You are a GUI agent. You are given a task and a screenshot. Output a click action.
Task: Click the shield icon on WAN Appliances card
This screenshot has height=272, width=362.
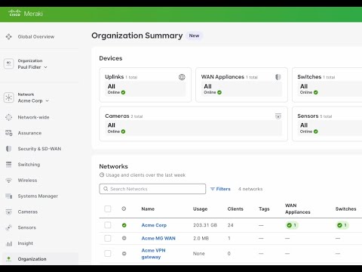pos(278,77)
